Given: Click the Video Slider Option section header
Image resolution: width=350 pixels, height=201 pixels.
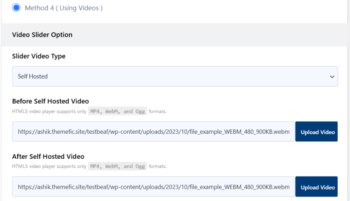Looking at the screenshot, I should (42, 35).
